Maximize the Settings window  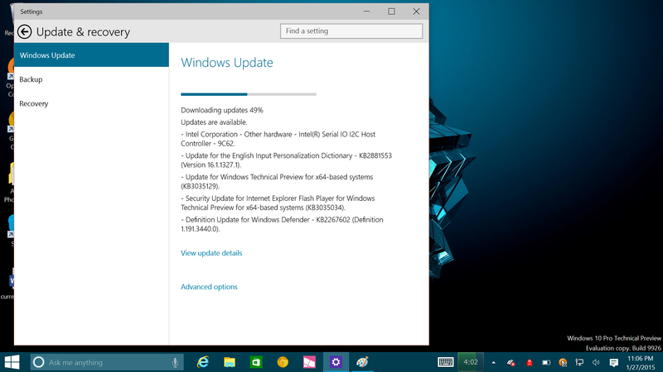tap(391, 12)
